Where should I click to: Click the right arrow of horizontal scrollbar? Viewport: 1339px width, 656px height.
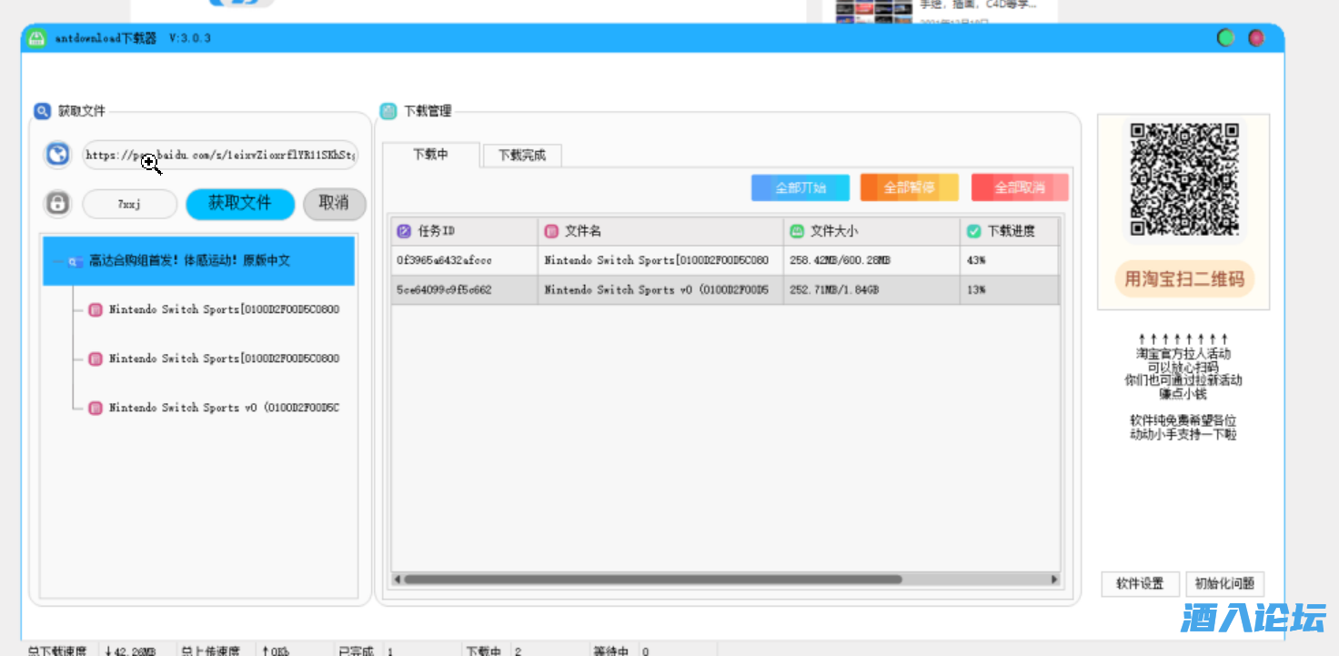[x=1054, y=580]
